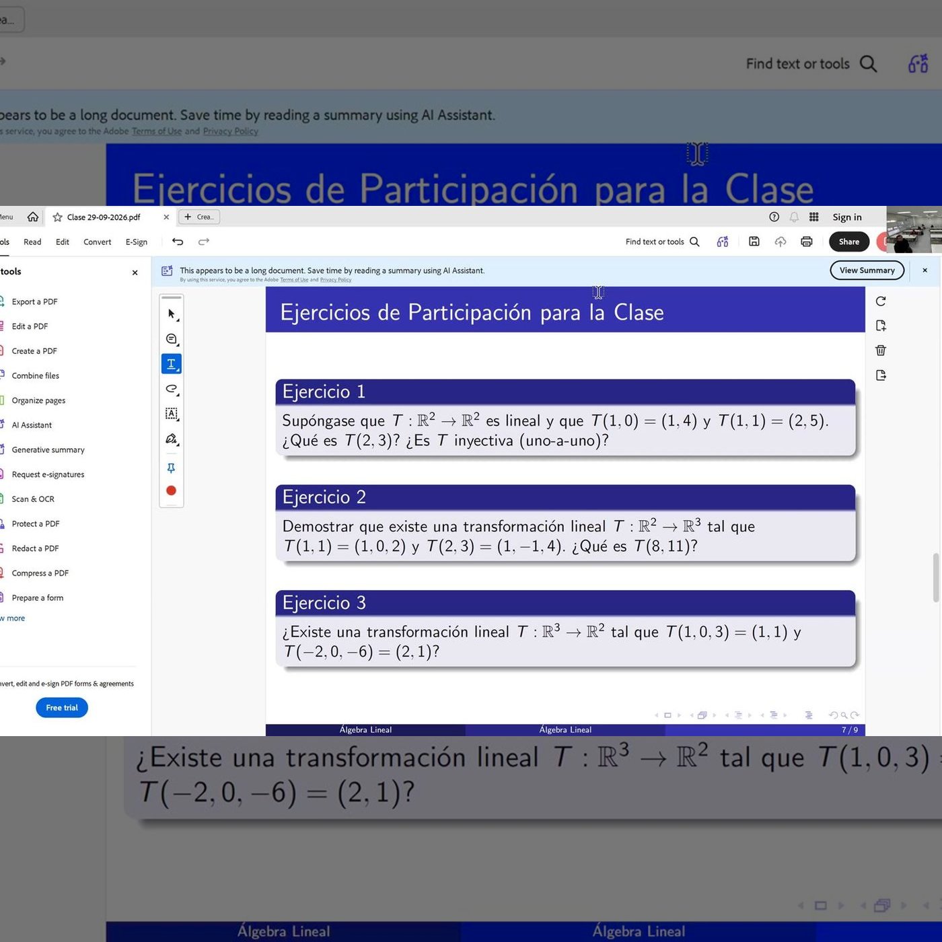Close the tools side panel
942x942 pixels.
[x=135, y=273]
